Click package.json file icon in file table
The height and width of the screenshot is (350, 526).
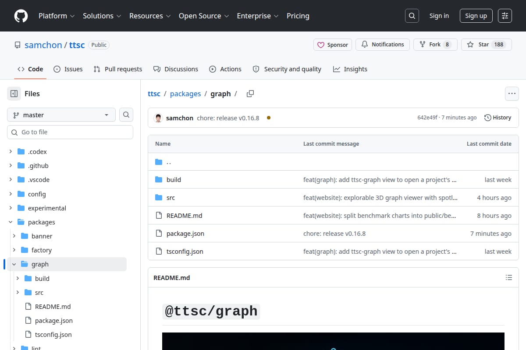coord(159,233)
